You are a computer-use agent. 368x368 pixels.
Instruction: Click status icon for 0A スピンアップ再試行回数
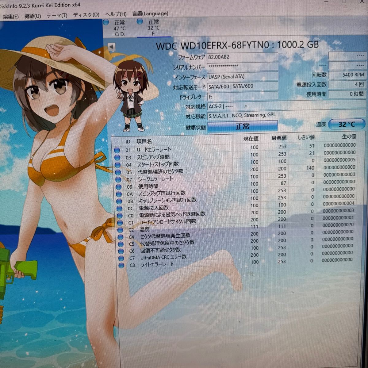tap(119, 194)
